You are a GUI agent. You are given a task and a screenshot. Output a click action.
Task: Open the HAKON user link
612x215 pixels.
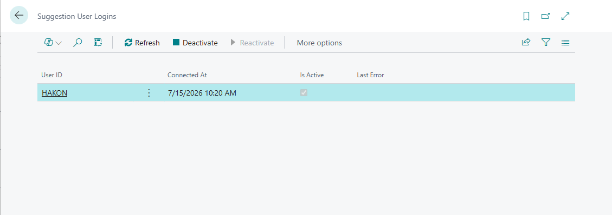[54, 93]
